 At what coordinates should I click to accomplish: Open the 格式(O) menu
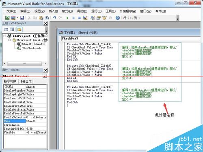point(67,11)
